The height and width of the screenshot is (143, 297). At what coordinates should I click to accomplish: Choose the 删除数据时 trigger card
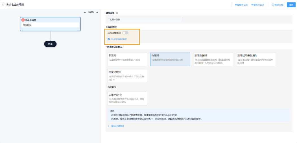(x=213, y=59)
